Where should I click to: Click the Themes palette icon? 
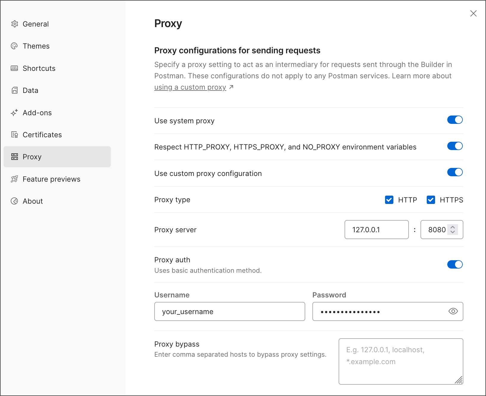(x=14, y=46)
